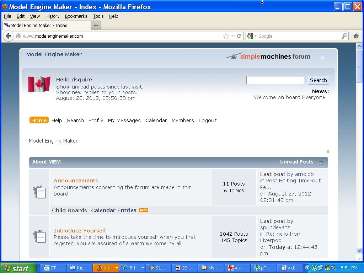This screenshot has width=364, height=273.
Task: Open the Firefox taskbar group dropdown
Action: pyautogui.click(x=117, y=268)
